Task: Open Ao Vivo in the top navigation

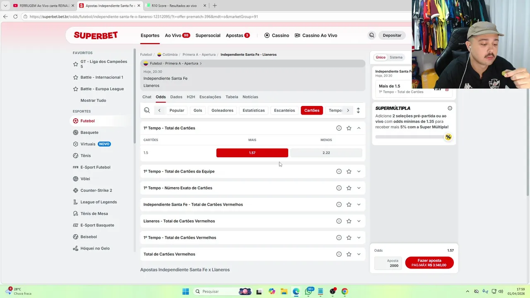Action: click(x=177, y=36)
